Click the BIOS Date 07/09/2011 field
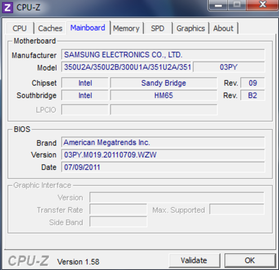The width and height of the screenshot is (279, 270). pos(163,167)
